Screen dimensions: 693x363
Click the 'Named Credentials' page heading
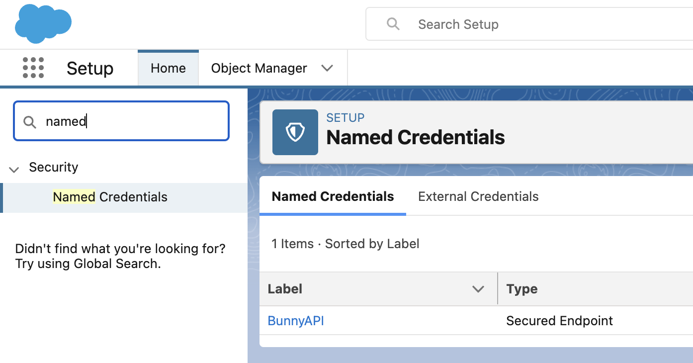(x=416, y=137)
